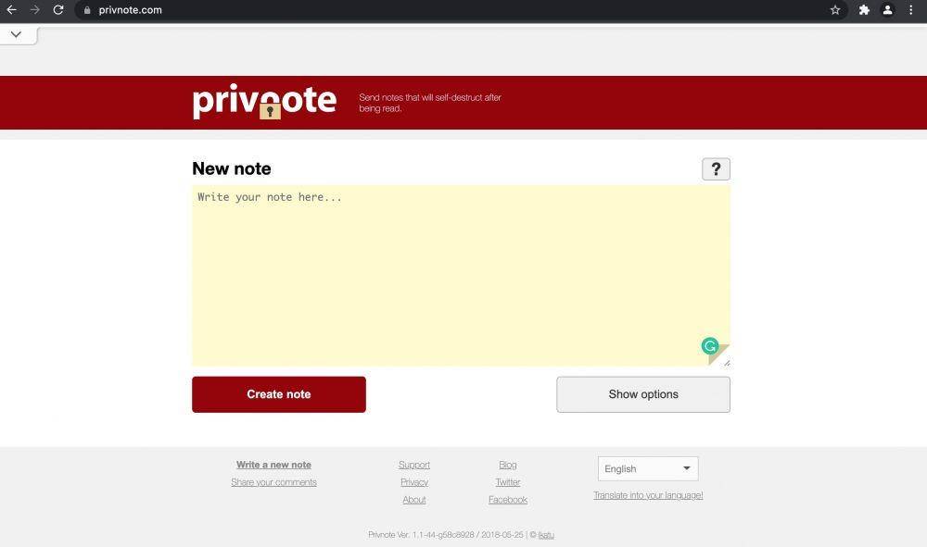Click the question mark help button
The image size is (927, 547).
(x=716, y=169)
